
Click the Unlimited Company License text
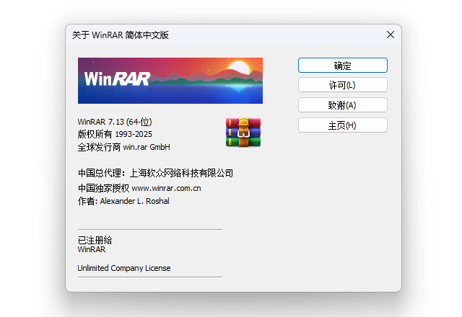(x=124, y=268)
